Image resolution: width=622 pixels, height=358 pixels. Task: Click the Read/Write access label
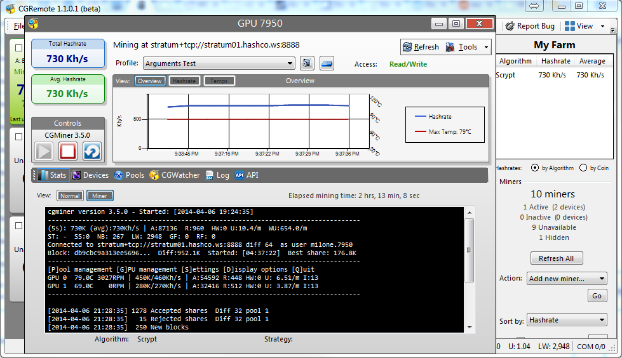click(408, 64)
